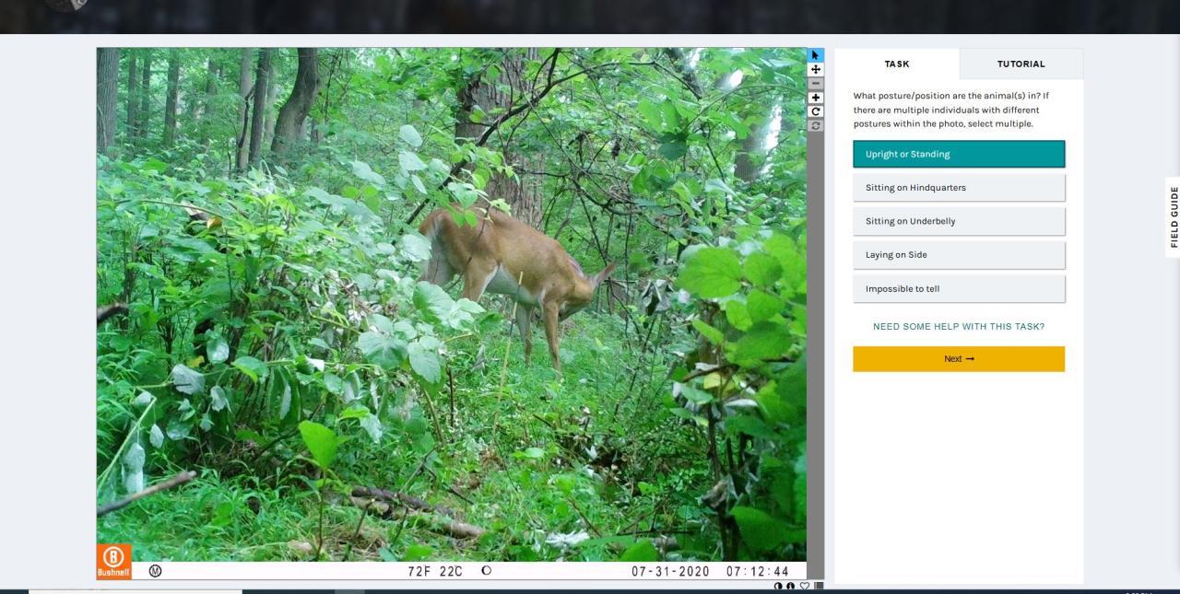Viewport: 1180px width, 594px height.
Task: Open Need some help with this task
Action: (959, 326)
